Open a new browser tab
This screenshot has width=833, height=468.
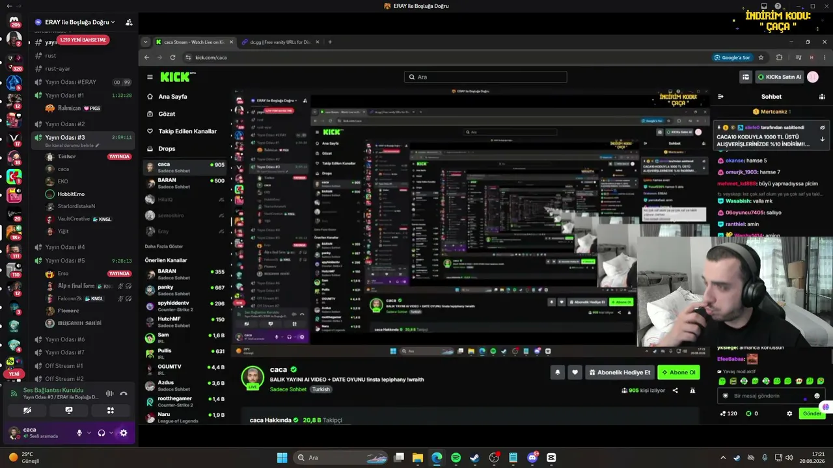(330, 42)
